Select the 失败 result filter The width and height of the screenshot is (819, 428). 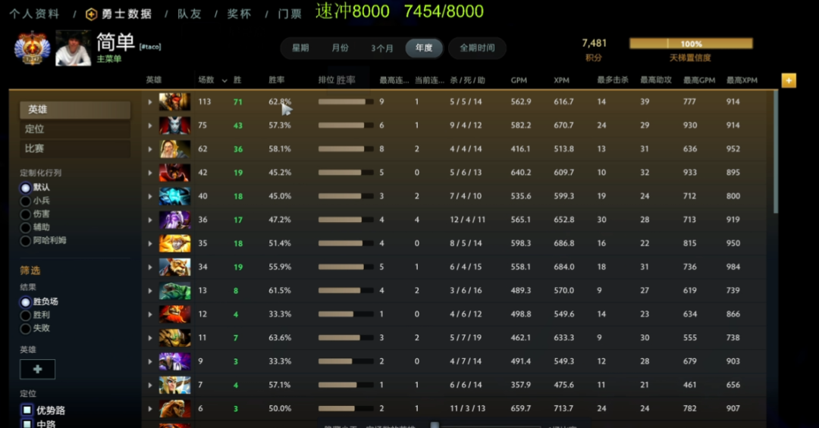[x=25, y=328]
